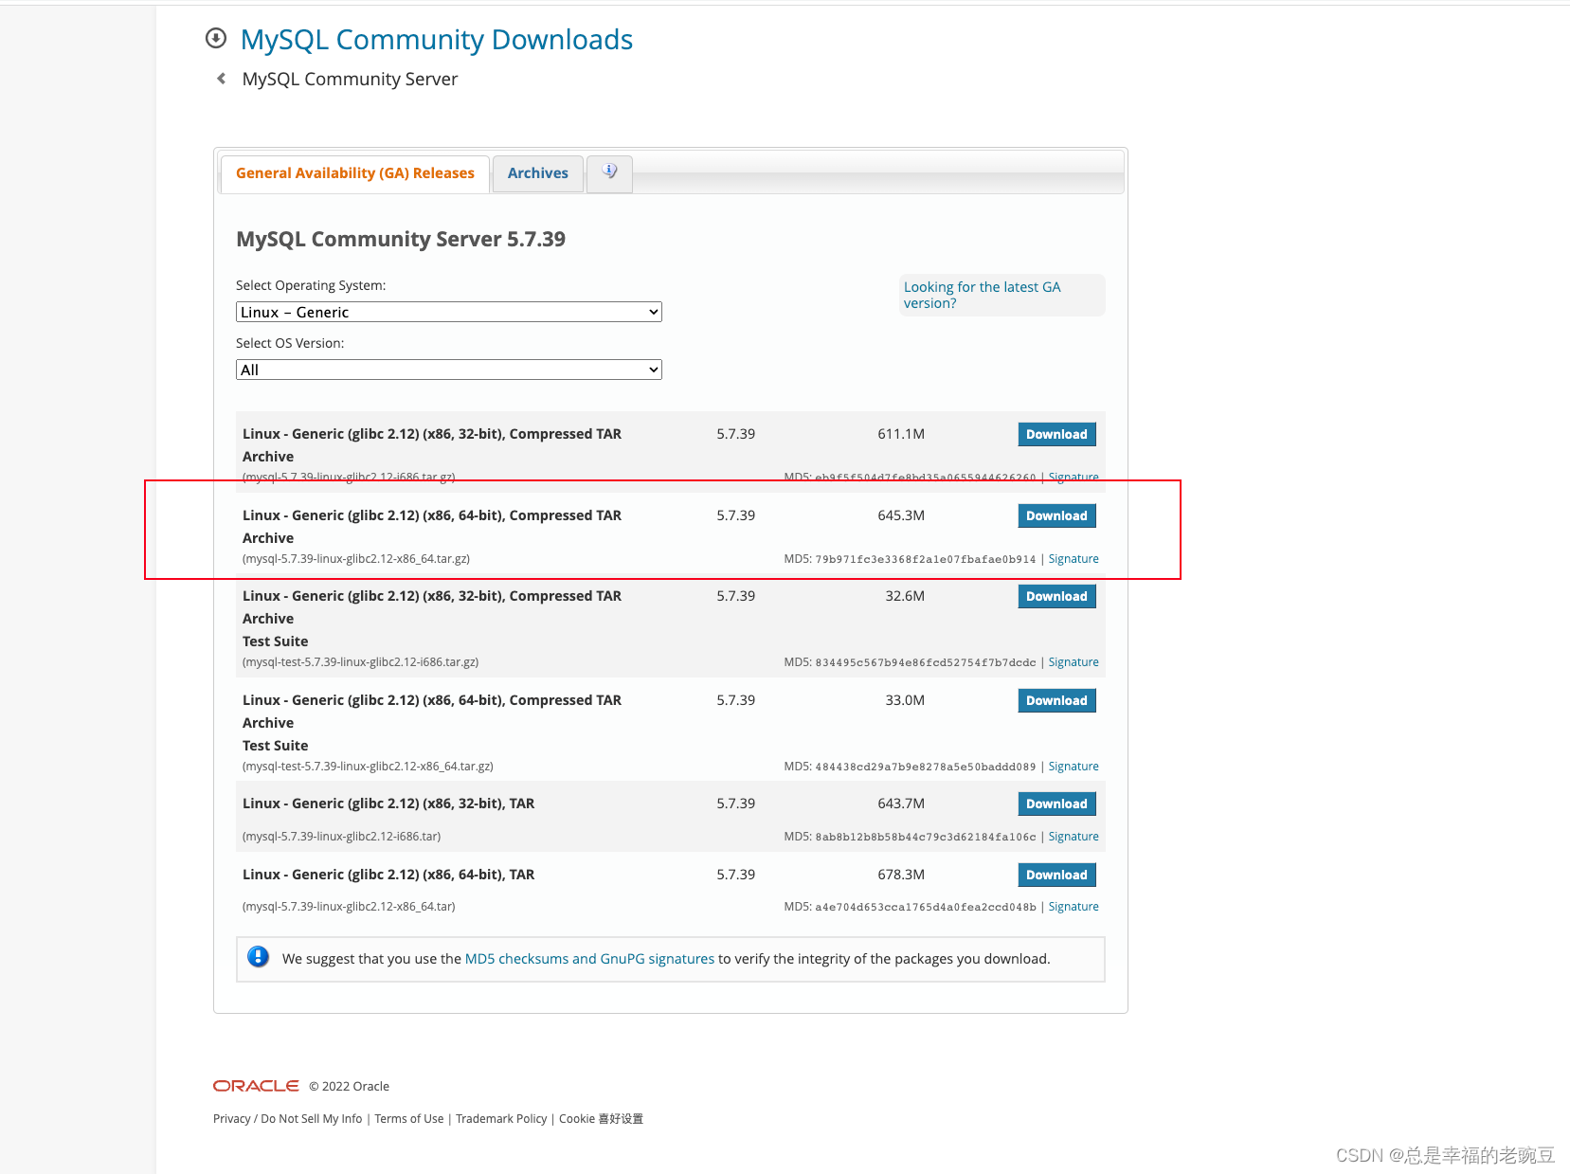Open the Select OS Version dropdown

(x=448, y=370)
